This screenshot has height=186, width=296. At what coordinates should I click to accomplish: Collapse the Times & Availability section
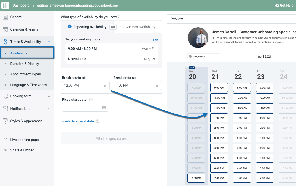pos(49,41)
